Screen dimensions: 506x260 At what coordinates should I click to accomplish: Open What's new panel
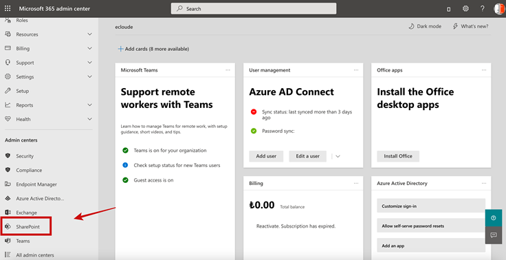coord(470,27)
